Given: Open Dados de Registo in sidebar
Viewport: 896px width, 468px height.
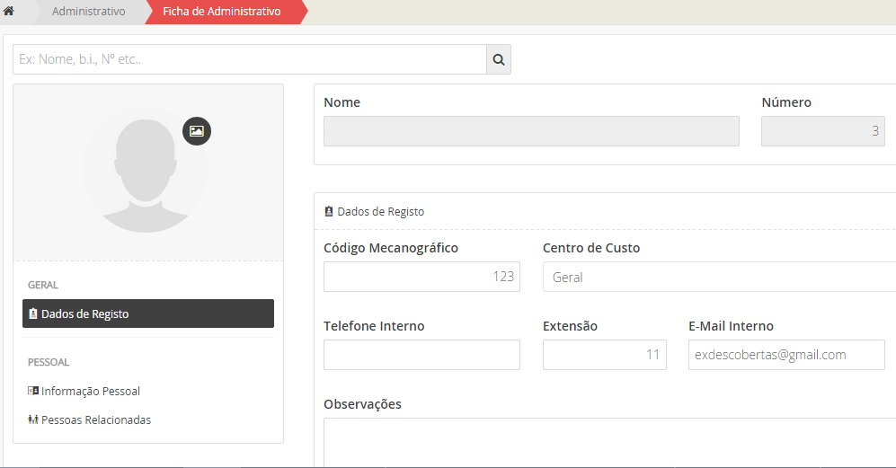Looking at the screenshot, I should 148,313.
